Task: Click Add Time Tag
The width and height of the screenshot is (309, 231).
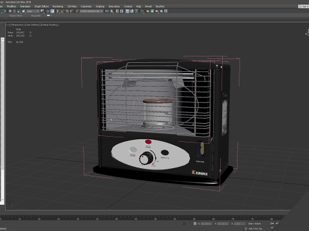Action: [255, 228]
